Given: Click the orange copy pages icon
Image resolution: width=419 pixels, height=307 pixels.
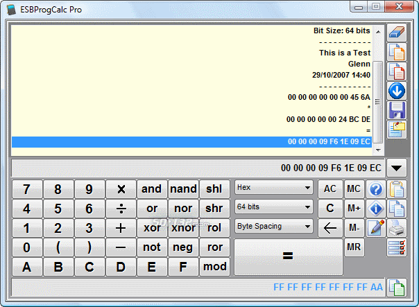Looking at the screenshot, I should (x=397, y=52).
